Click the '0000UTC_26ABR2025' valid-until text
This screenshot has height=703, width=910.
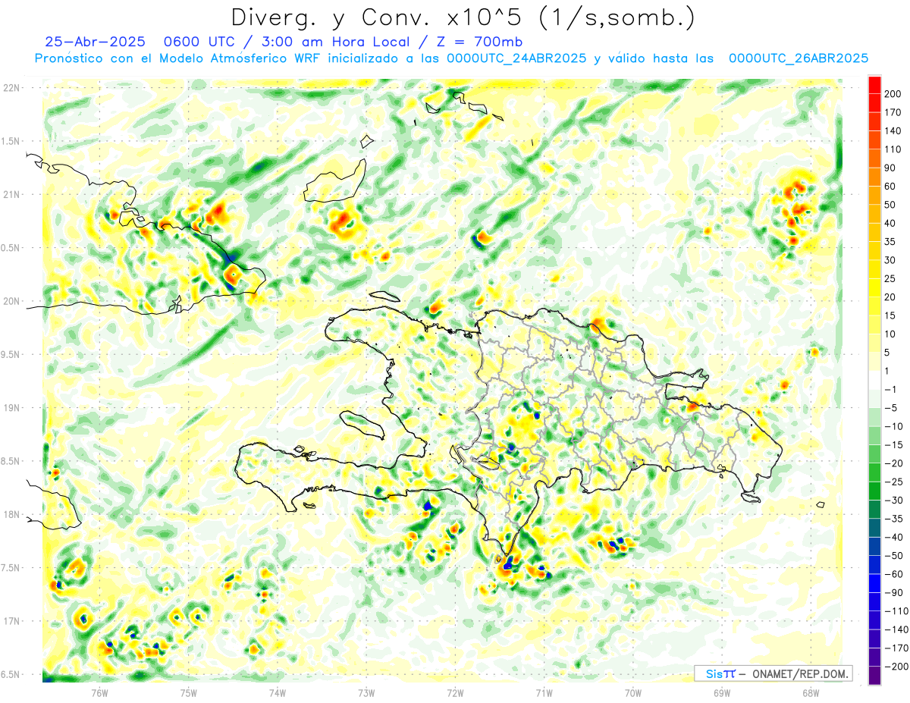tap(798, 58)
